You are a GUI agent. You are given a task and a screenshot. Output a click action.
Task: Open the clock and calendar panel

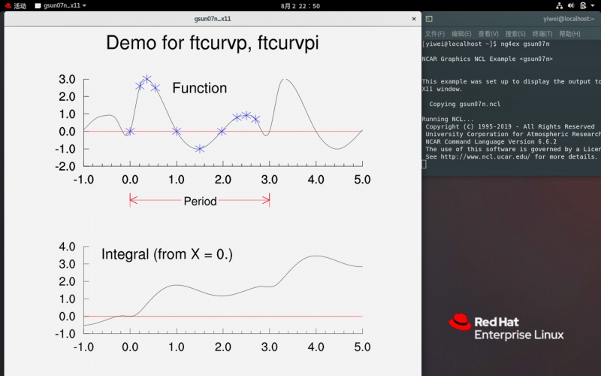[300, 5]
